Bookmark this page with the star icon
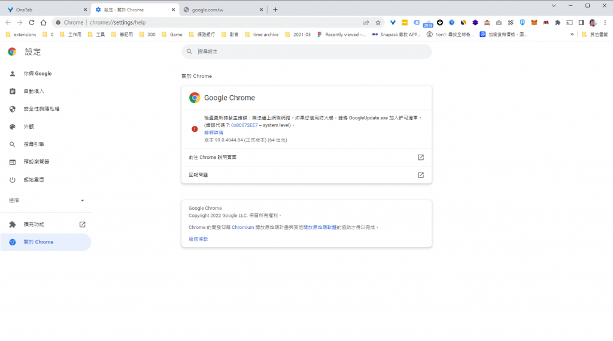This screenshot has height=341, width=613. [x=378, y=22]
